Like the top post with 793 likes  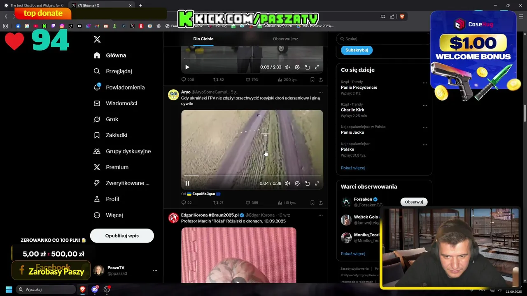click(x=252, y=79)
